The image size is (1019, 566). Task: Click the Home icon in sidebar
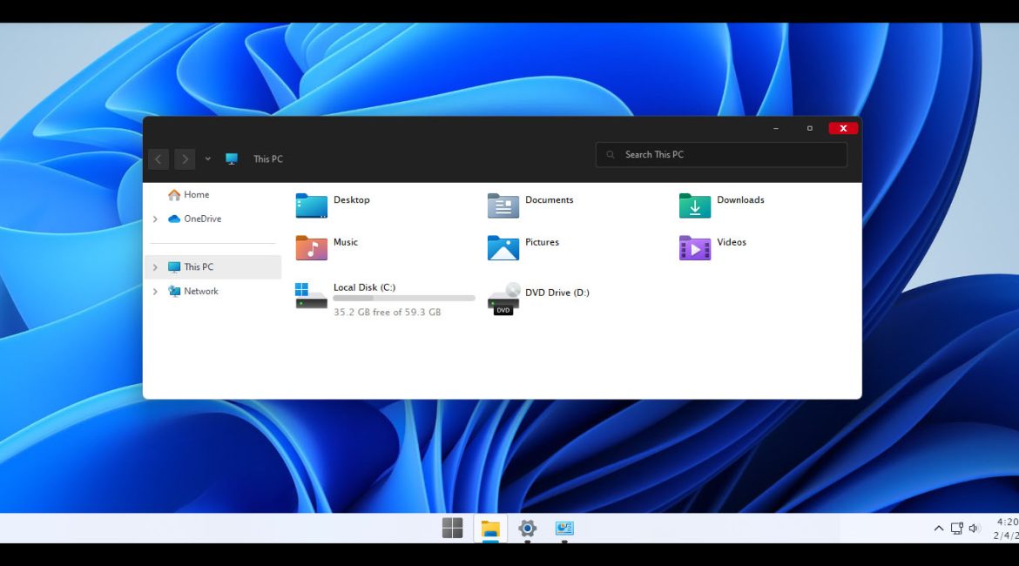tap(173, 195)
